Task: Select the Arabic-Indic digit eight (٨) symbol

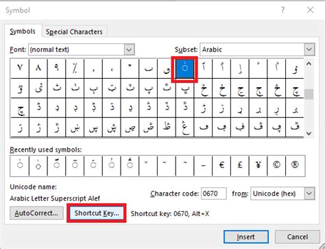Action: (x=38, y=69)
